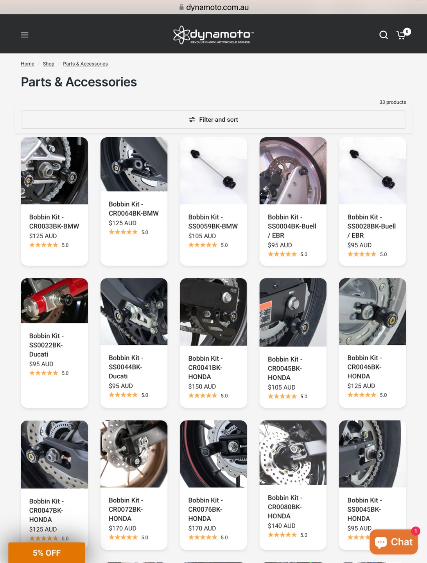The width and height of the screenshot is (427, 563).
Task: Open the Chat widget bubble
Action: click(394, 542)
